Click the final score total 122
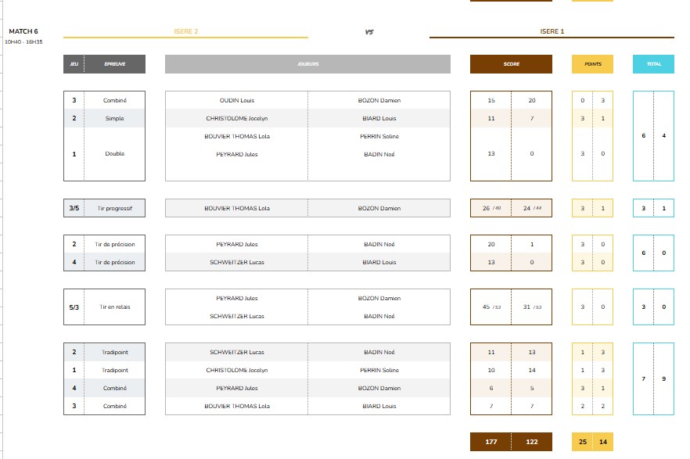The width and height of the screenshot is (690, 459). coord(532,442)
